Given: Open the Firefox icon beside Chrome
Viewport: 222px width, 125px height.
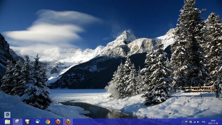Looking at the screenshot, I should tap(58, 122).
